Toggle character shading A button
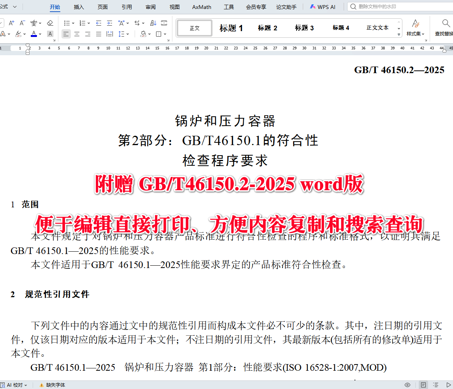Viewport: 453px width, 389px height. (x=50, y=34)
